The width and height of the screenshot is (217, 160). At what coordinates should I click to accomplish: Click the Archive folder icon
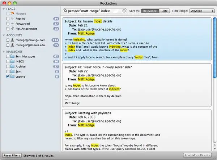12,66
